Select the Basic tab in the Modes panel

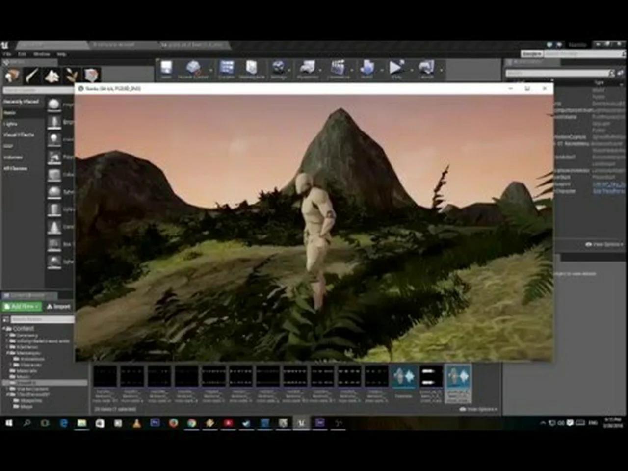point(10,112)
